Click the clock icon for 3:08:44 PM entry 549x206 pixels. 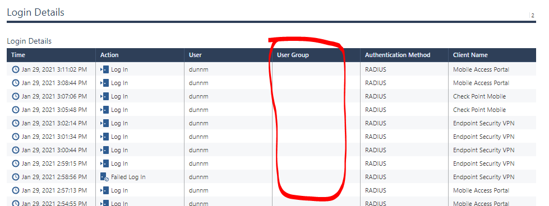click(x=15, y=83)
